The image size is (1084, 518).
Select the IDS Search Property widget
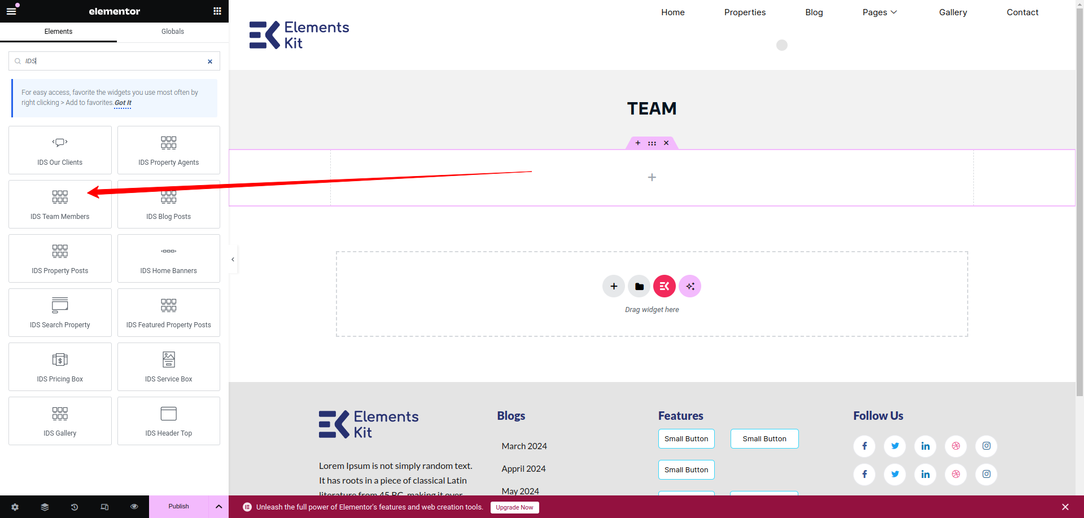point(60,313)
